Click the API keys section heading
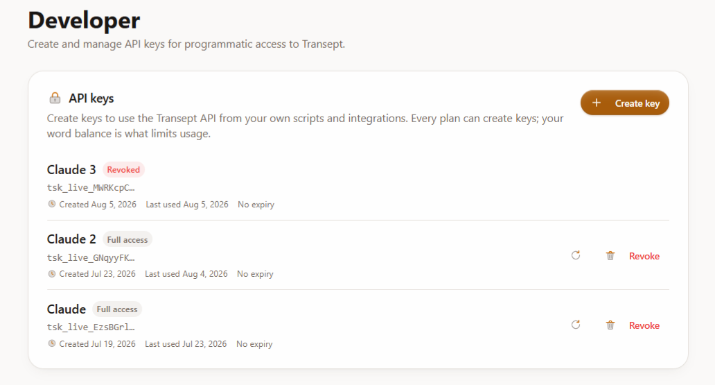Screen dimensions: 715x385 click(x=91, y=99)
